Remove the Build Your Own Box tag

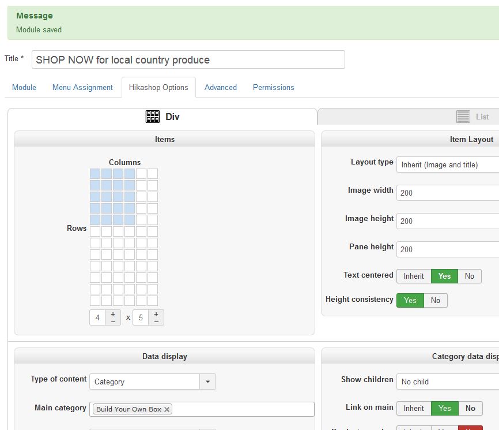pyautogui.click(x=167, y=409)
